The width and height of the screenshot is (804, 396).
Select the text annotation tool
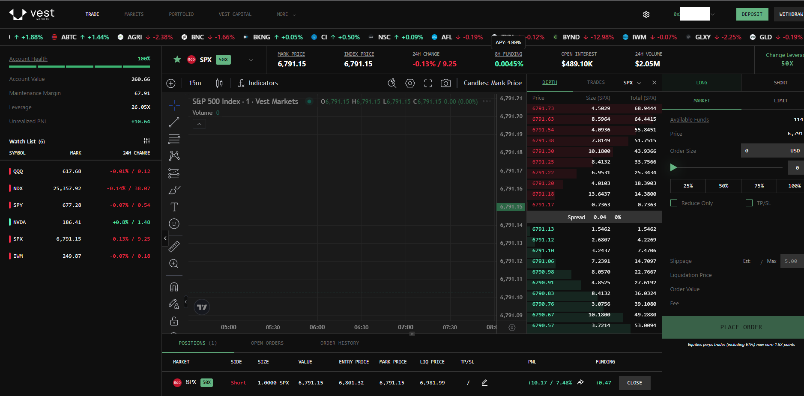coord(174,207)
